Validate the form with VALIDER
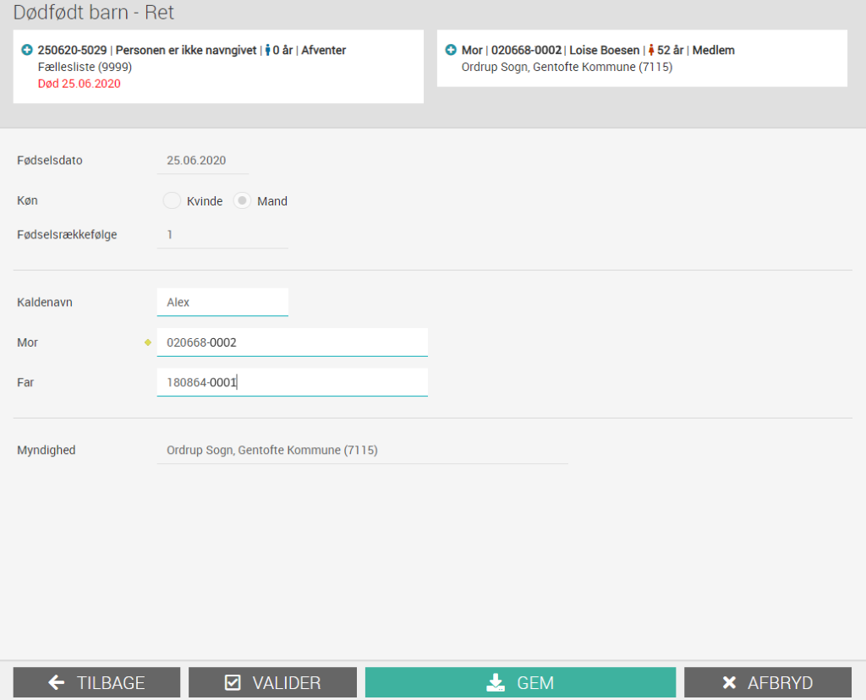The width and height of the screenshot is (866, 700). pyautogui.click(x=272, y=682)
